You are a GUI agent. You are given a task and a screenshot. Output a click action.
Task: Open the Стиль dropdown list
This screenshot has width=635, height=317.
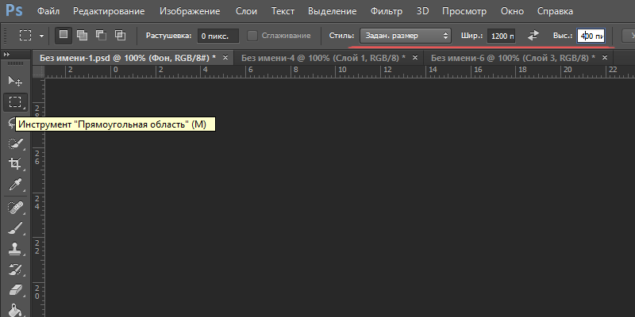(405, 36)
